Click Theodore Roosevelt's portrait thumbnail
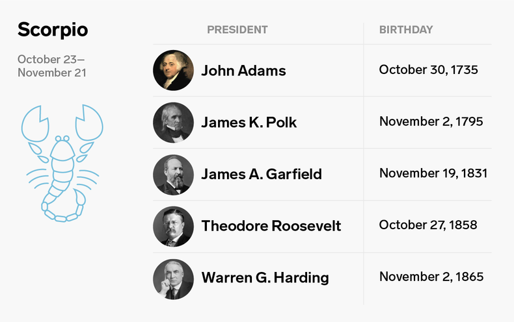This screenshot has width=514, height=322. [x=174, y=226]
